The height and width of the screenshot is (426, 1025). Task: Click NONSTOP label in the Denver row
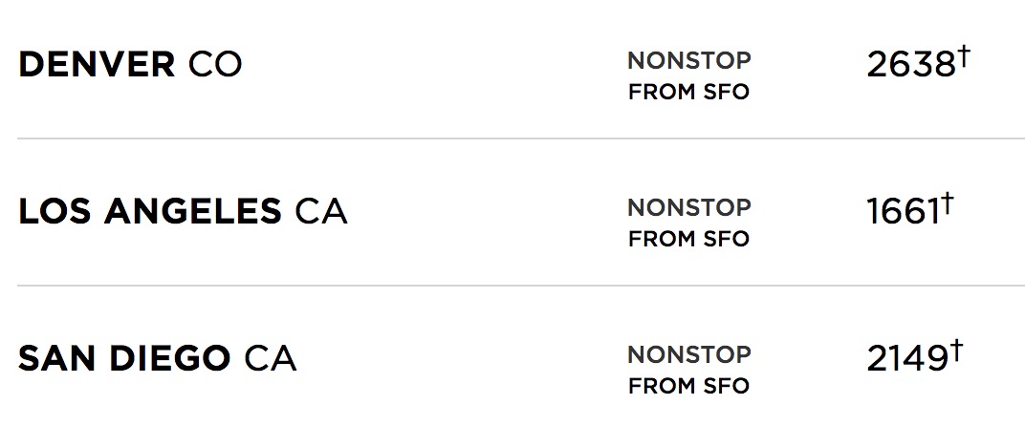pos(688,60)
